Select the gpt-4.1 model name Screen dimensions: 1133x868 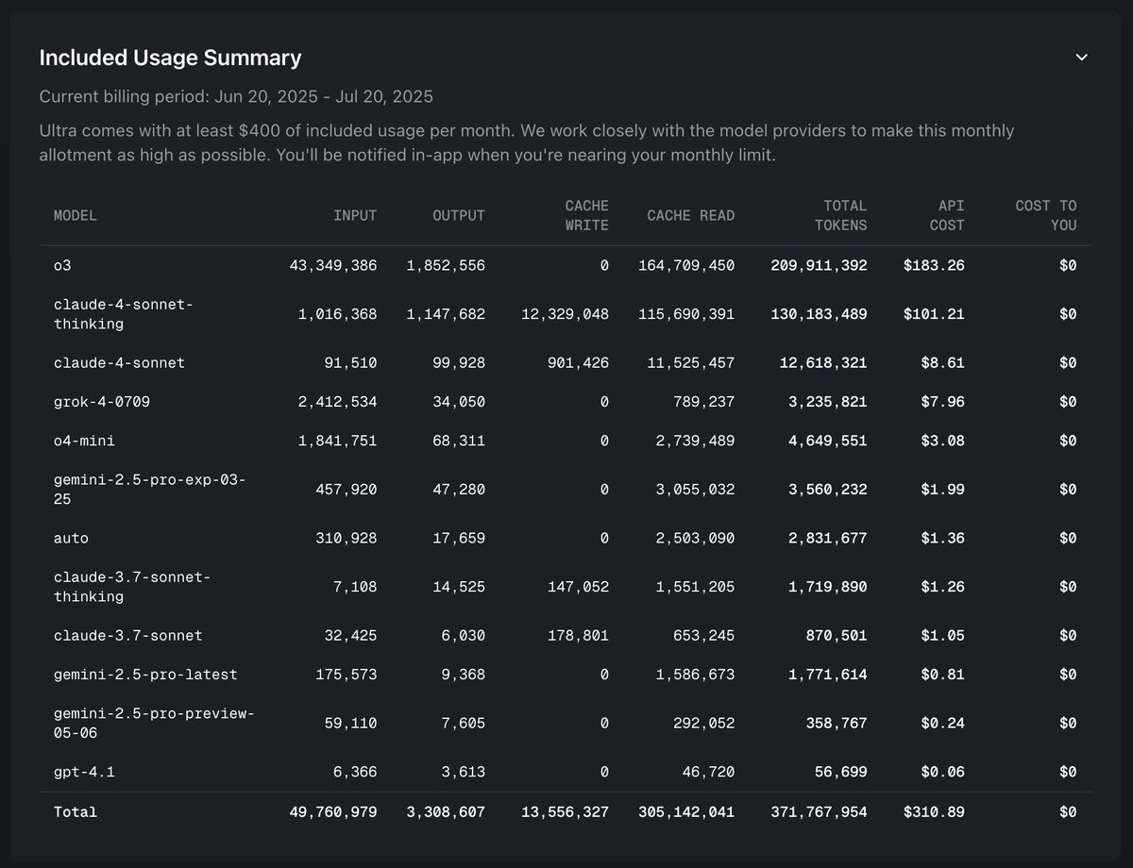[x=84, y=772]
